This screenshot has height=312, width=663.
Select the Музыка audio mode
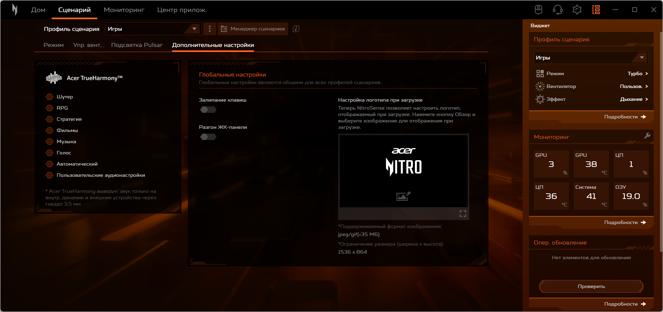50,142
